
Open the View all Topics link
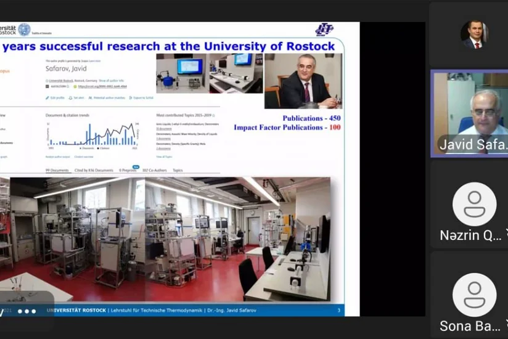pyautogui.click(x=163, y=157)
